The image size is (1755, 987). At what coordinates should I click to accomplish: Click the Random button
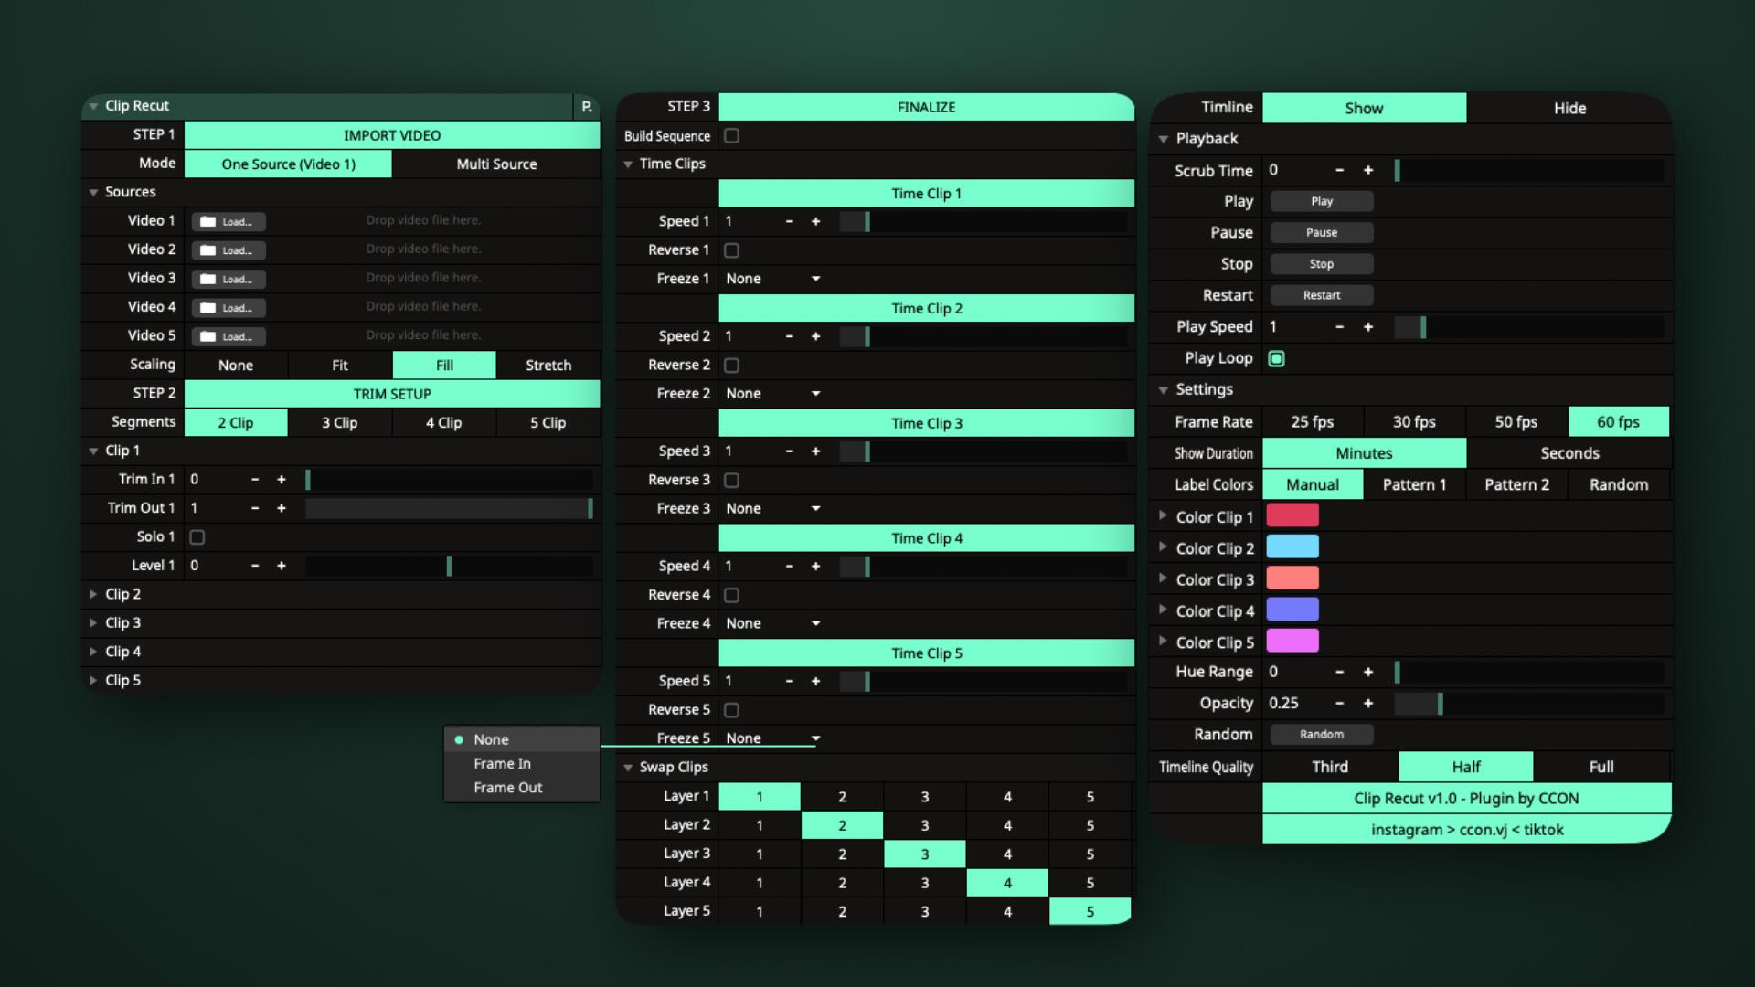point(1322,734)
